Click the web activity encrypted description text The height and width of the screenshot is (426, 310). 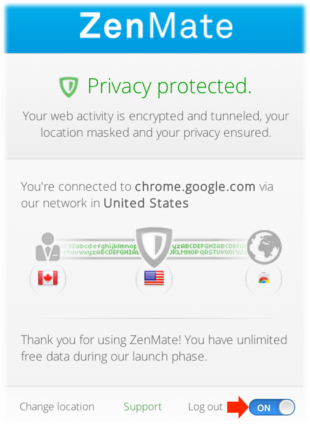tap(156, 124)
